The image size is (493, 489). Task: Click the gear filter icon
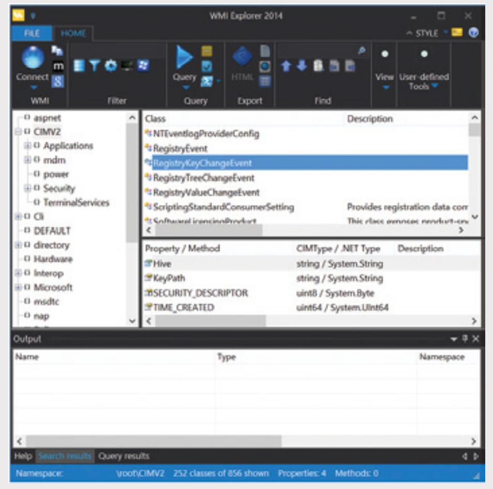pyautogui.click(x=111, y=66)
